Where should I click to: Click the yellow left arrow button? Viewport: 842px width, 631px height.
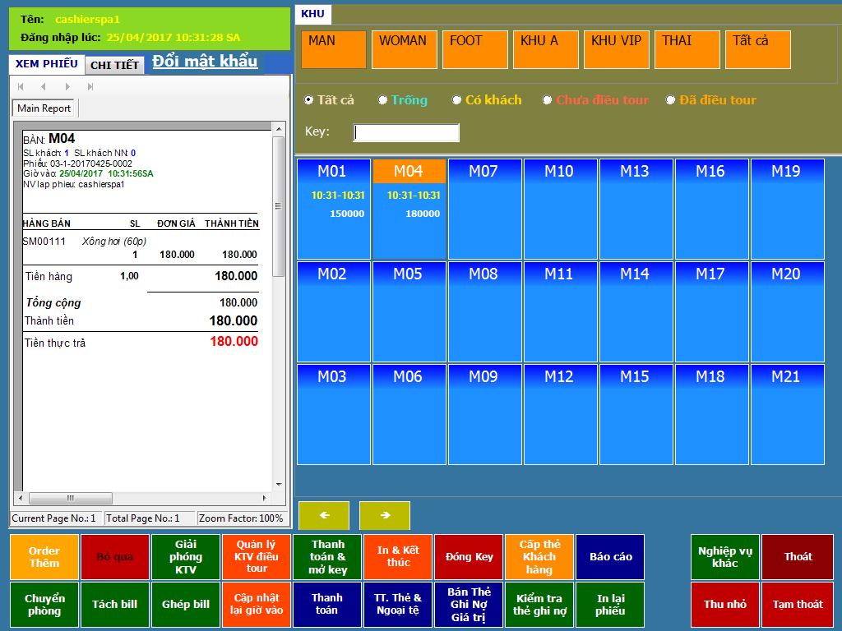tap(324, 515)
